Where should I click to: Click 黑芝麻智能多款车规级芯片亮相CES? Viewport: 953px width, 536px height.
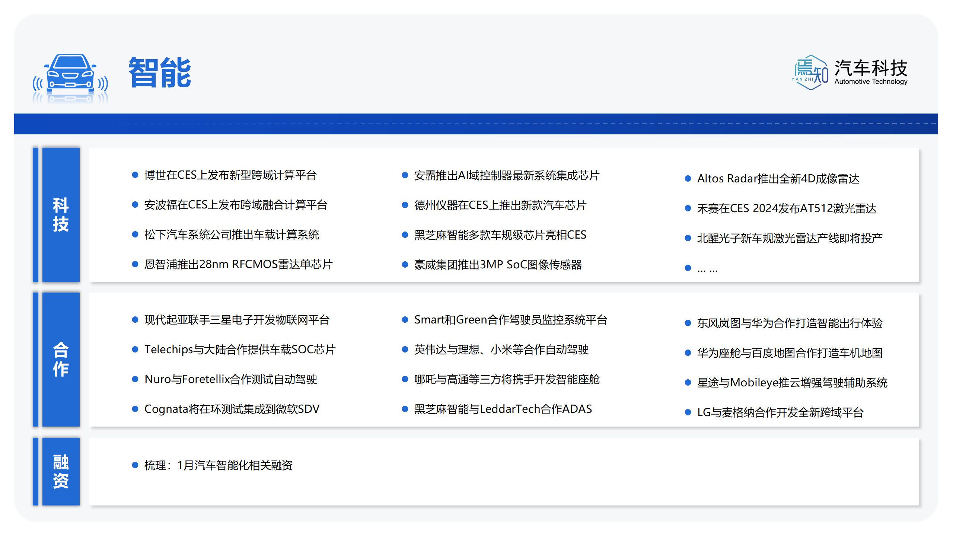tap(500, 235)
